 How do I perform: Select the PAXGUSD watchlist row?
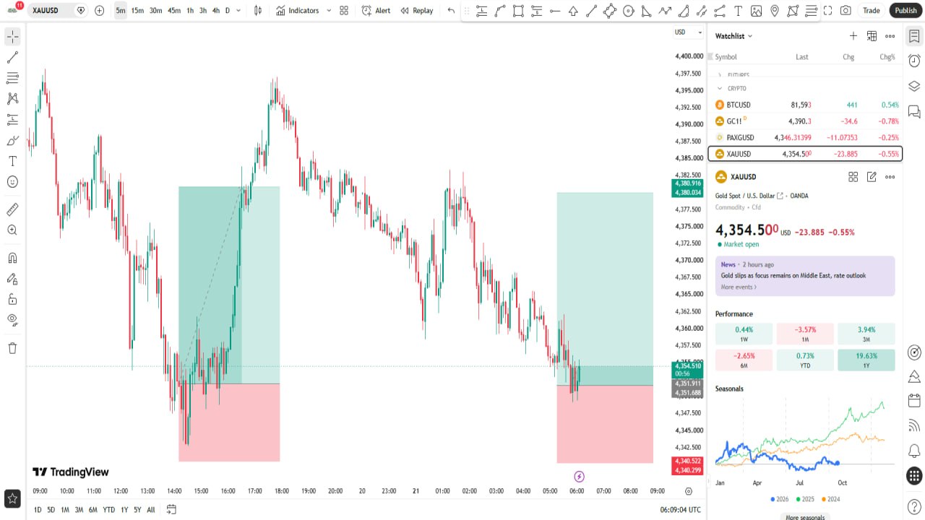coord(805,137)
